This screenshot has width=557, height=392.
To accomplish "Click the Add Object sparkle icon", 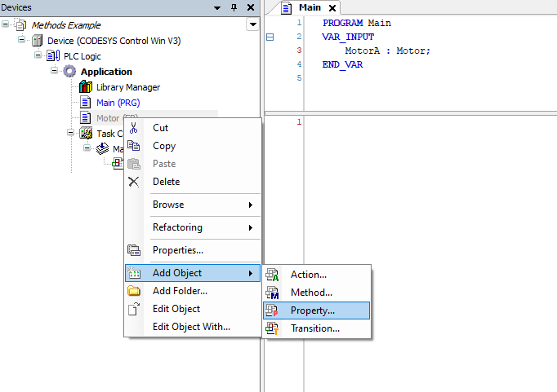I will coord(134,272).
